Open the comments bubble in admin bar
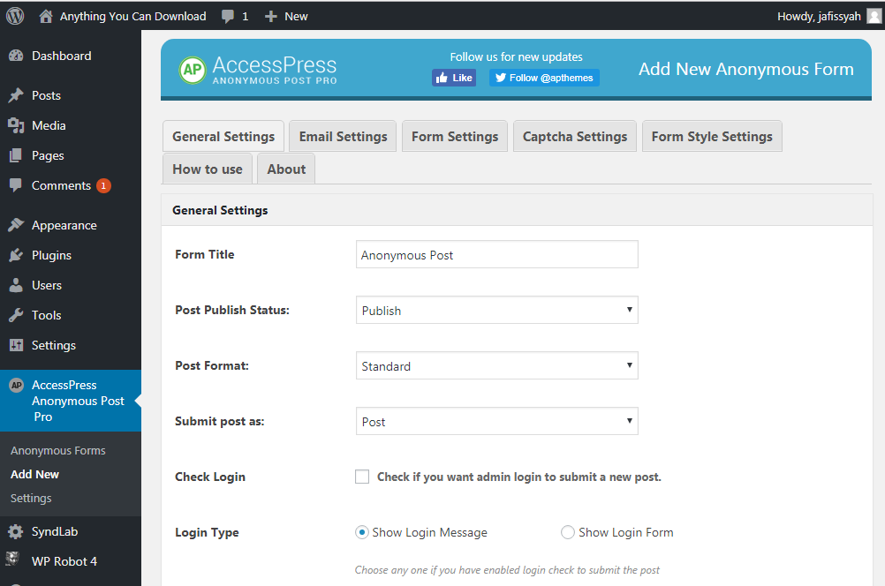This screenshot has width=885, height=586. pos(228,17)
